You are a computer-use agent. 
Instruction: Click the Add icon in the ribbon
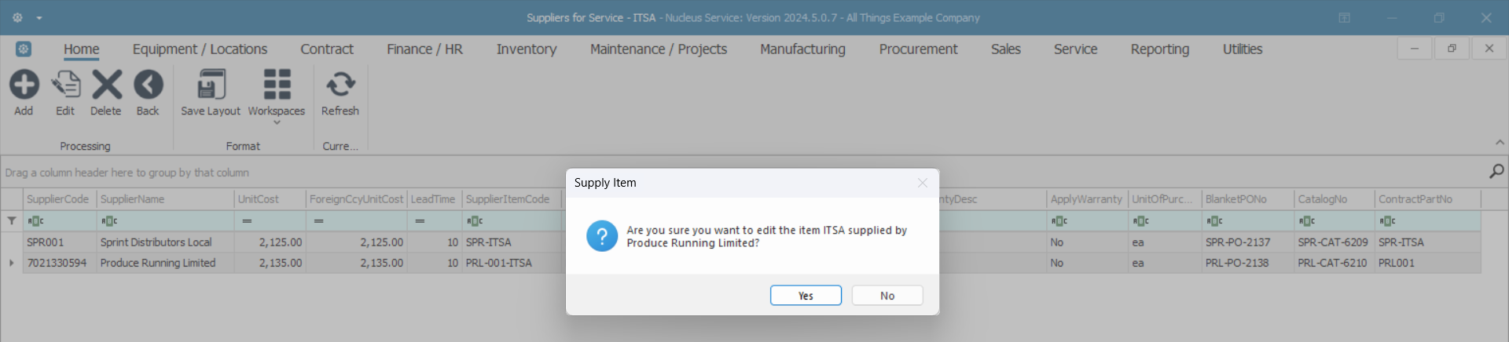(x=24, y=85)
